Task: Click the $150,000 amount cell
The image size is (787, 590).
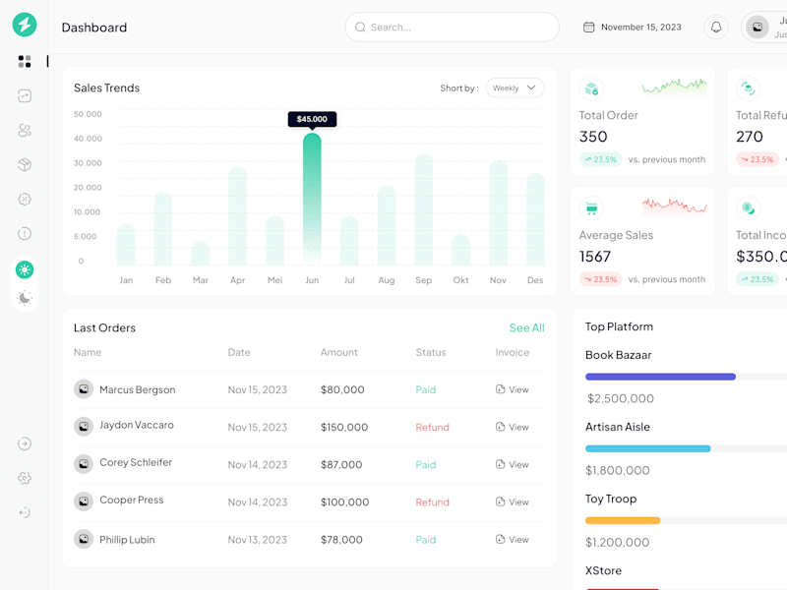Action: tap(344, 428)
